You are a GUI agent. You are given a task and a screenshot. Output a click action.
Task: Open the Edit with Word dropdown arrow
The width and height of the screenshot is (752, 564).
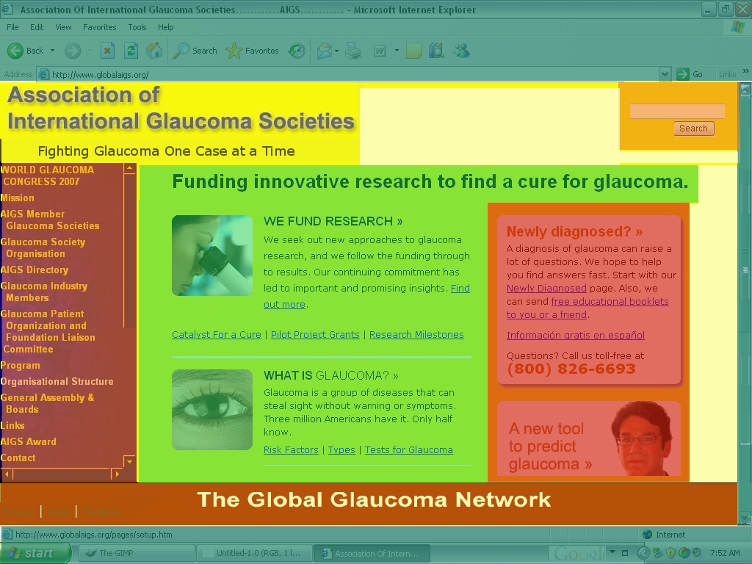397,51
